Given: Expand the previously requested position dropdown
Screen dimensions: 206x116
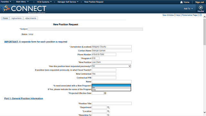Looking at the screenshot, I should (111, 66).
